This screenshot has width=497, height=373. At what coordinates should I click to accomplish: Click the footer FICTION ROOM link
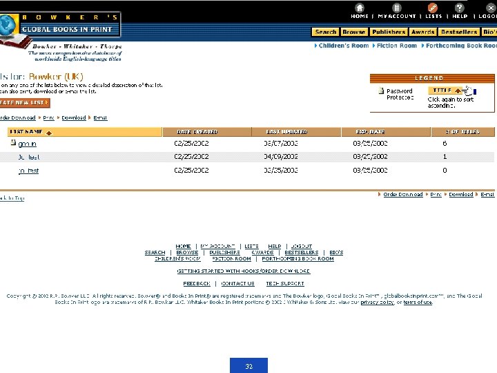click(231, 259)
